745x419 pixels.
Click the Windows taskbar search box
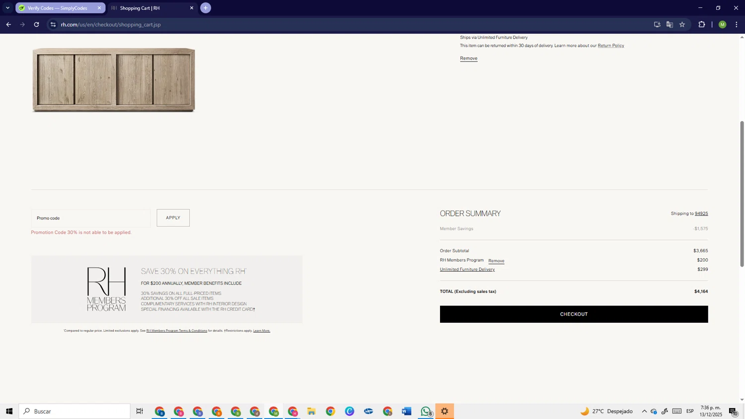point(74,411)
